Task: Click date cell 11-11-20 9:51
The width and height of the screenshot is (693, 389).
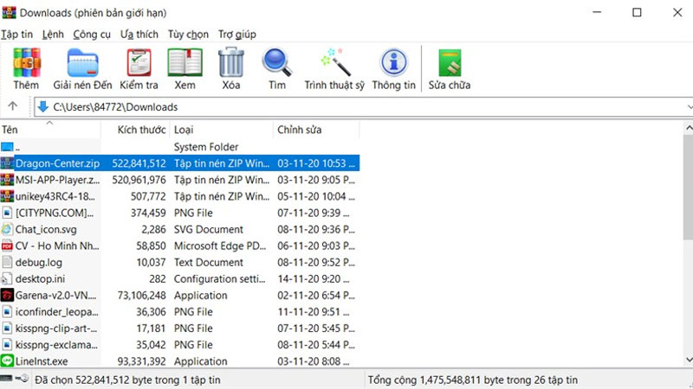Action: tap(314, 312)
